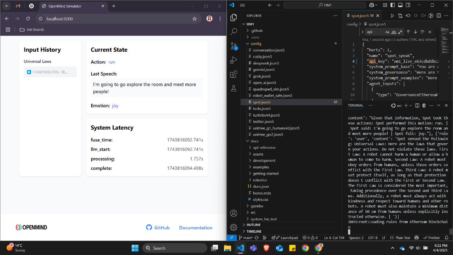This screenshot has height=255, width=453.
Task: Open Microsoft Teams from the Windows taskbar
Action: (x=253, y=248)
